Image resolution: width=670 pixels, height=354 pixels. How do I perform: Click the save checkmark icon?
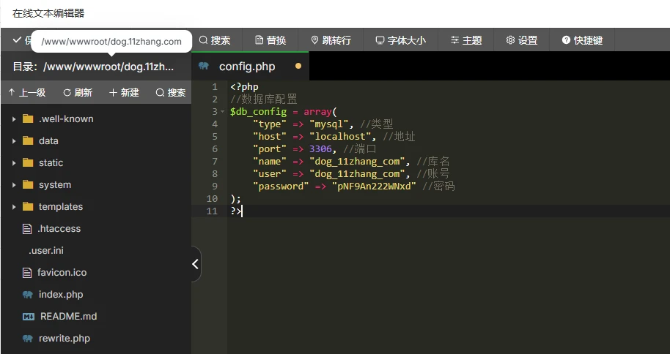click(17, 40)
